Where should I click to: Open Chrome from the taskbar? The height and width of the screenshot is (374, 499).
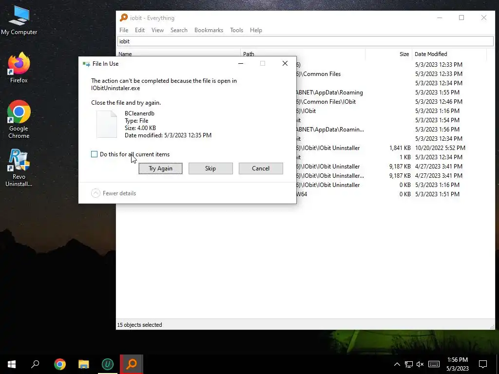pos(59,364)
